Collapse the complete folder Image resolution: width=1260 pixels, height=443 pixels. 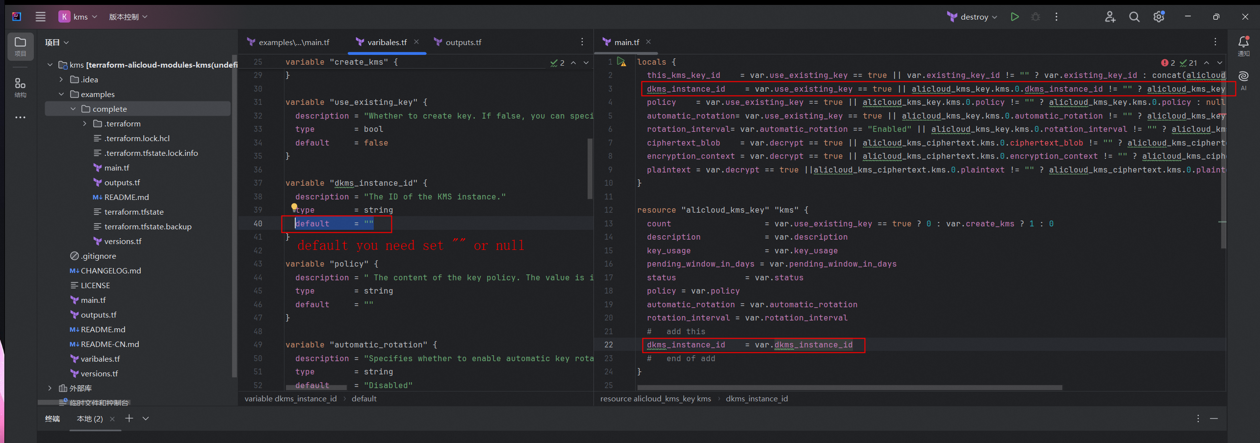click(x=73, y=109)
